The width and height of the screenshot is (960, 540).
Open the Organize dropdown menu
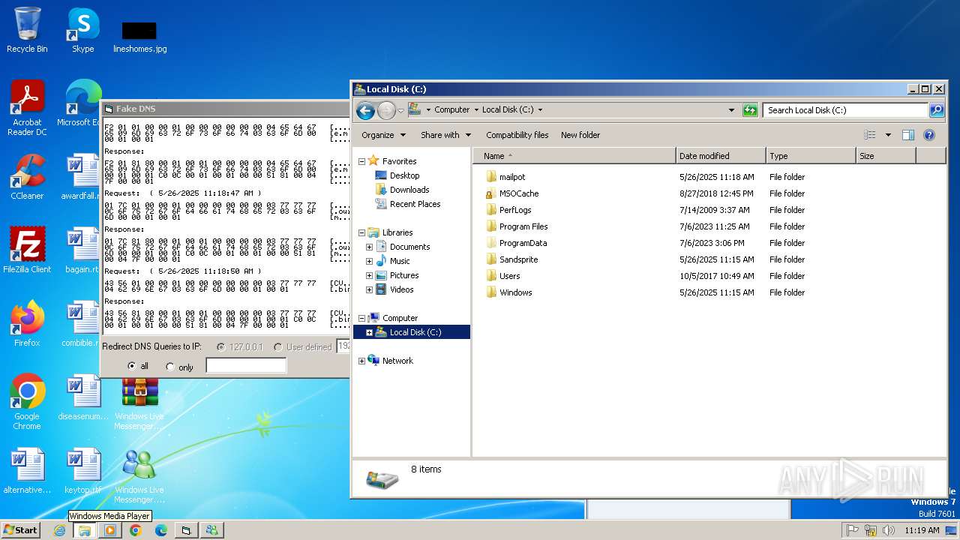[383, 135]
